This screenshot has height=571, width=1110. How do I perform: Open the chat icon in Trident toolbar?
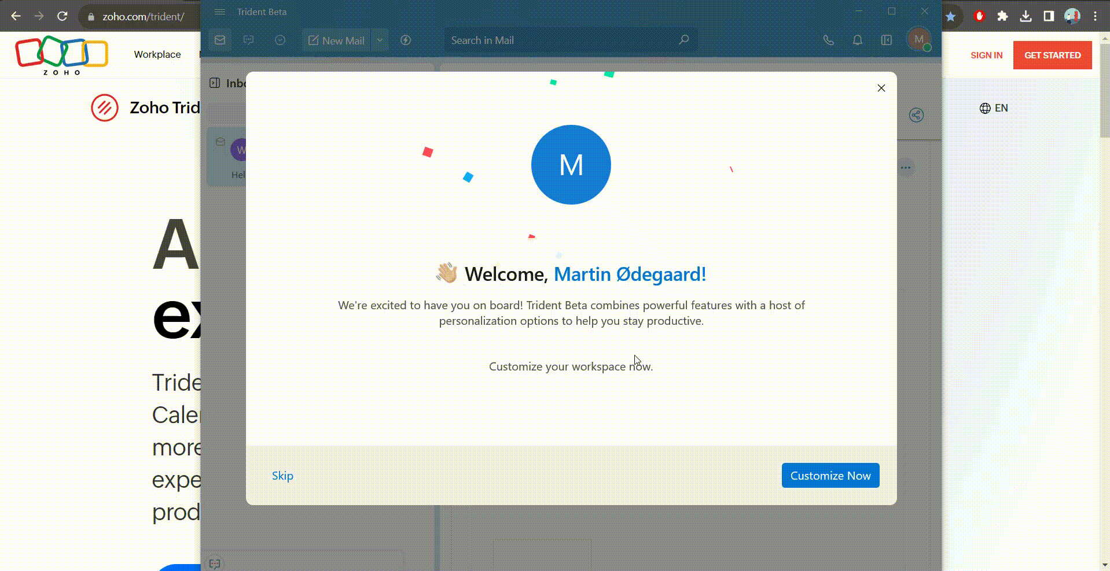pyautogui.click(x=249, y=40)
